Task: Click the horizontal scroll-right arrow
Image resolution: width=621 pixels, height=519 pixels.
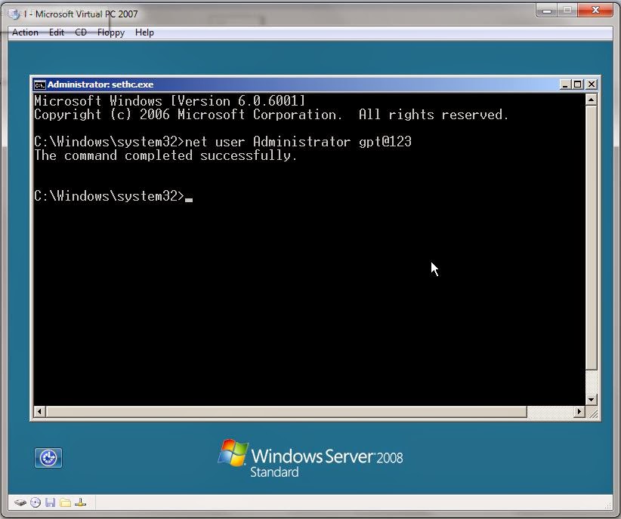Action: (x=578, y=412)
